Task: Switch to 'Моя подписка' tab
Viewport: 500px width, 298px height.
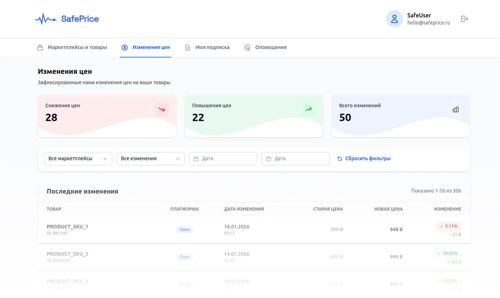Action: pyautogui.click(x=207, y=47)
